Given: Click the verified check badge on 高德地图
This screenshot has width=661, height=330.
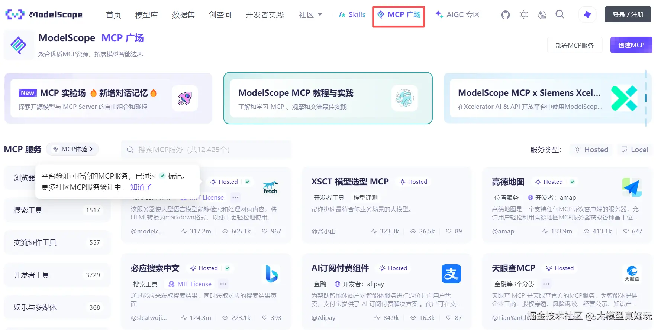Looking at the screenshot, I should (573, 182).
